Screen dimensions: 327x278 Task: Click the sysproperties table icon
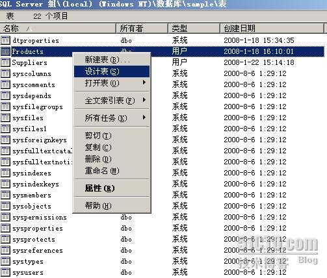click(5, 228)
